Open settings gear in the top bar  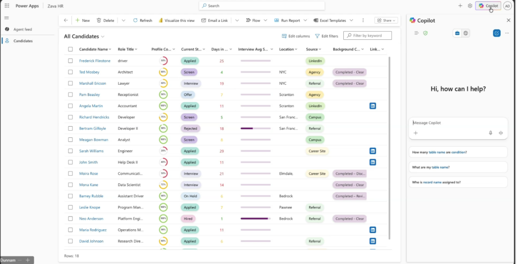point(470,6)
